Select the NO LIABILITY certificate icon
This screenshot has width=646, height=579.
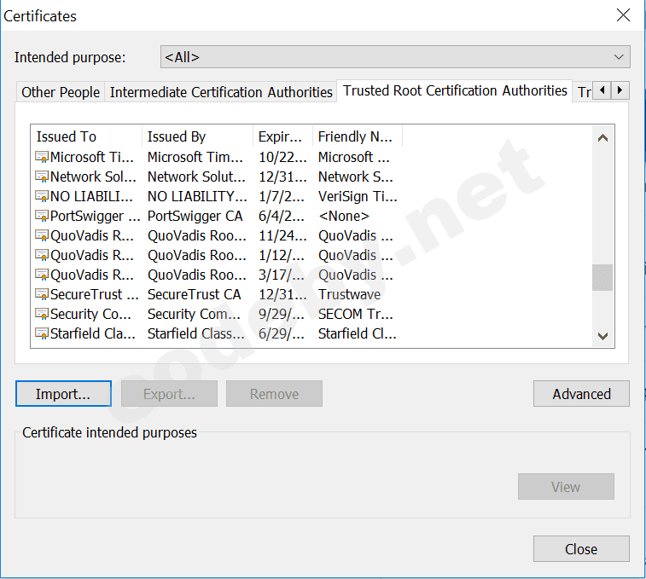[x=41, y=197]
